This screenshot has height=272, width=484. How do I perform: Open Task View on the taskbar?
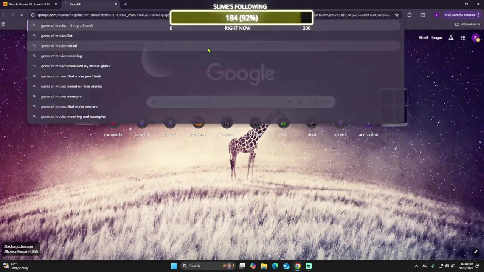pyautogui.click(x=242, y=266)
